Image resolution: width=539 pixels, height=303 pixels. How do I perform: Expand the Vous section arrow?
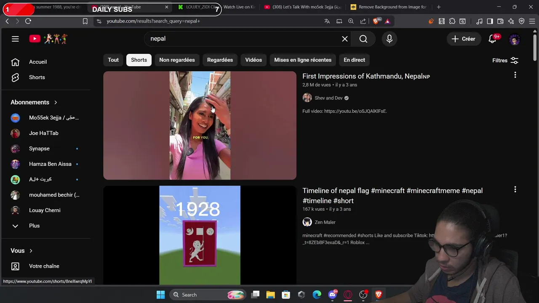[31, 251]
